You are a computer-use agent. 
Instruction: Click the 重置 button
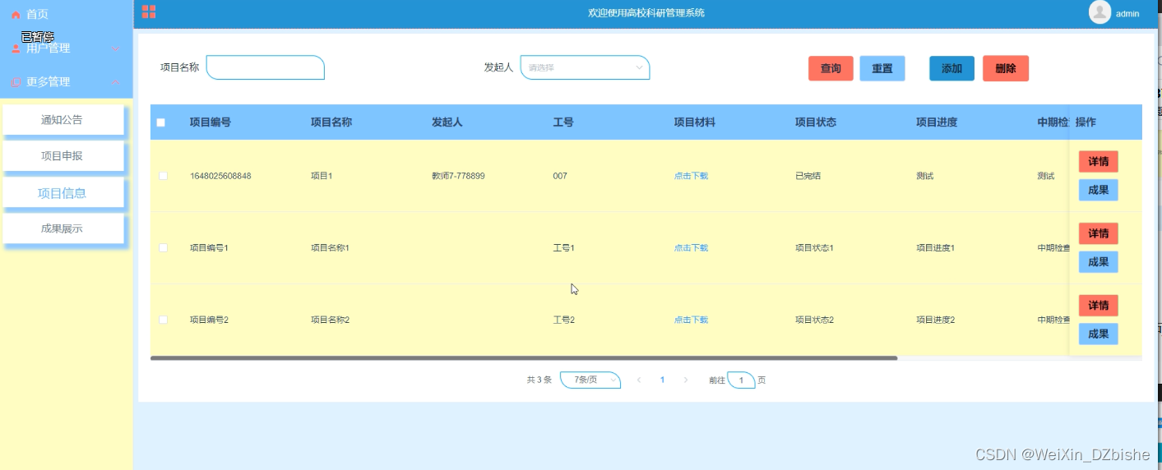point(882,68)
